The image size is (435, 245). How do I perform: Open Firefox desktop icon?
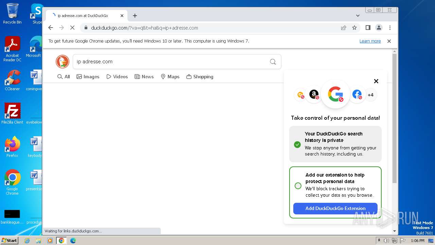(x=12, y=147)
